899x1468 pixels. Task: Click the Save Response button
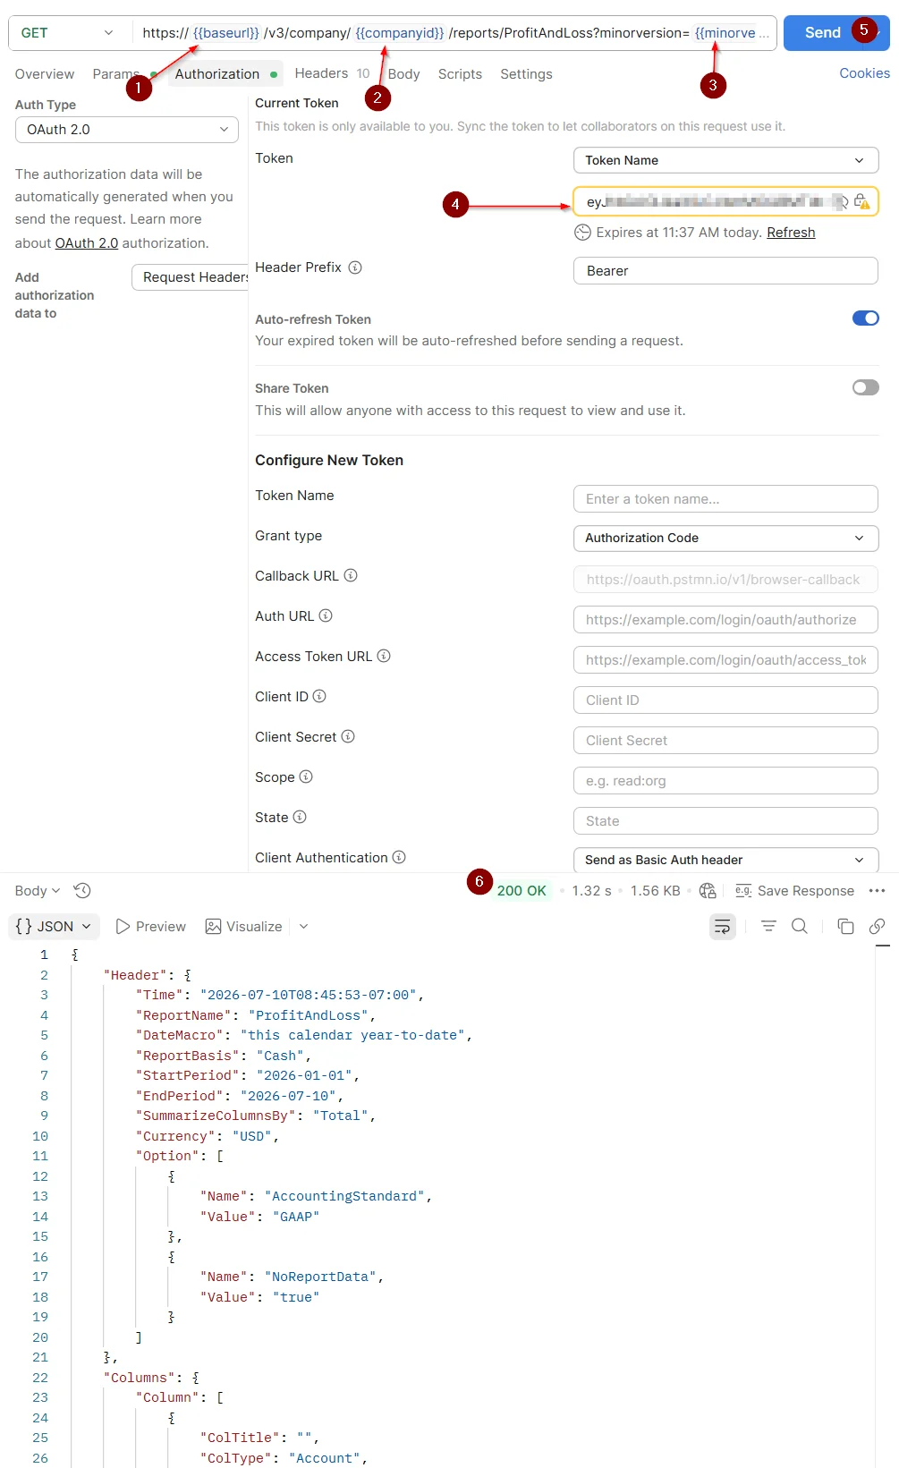point(794,890)
